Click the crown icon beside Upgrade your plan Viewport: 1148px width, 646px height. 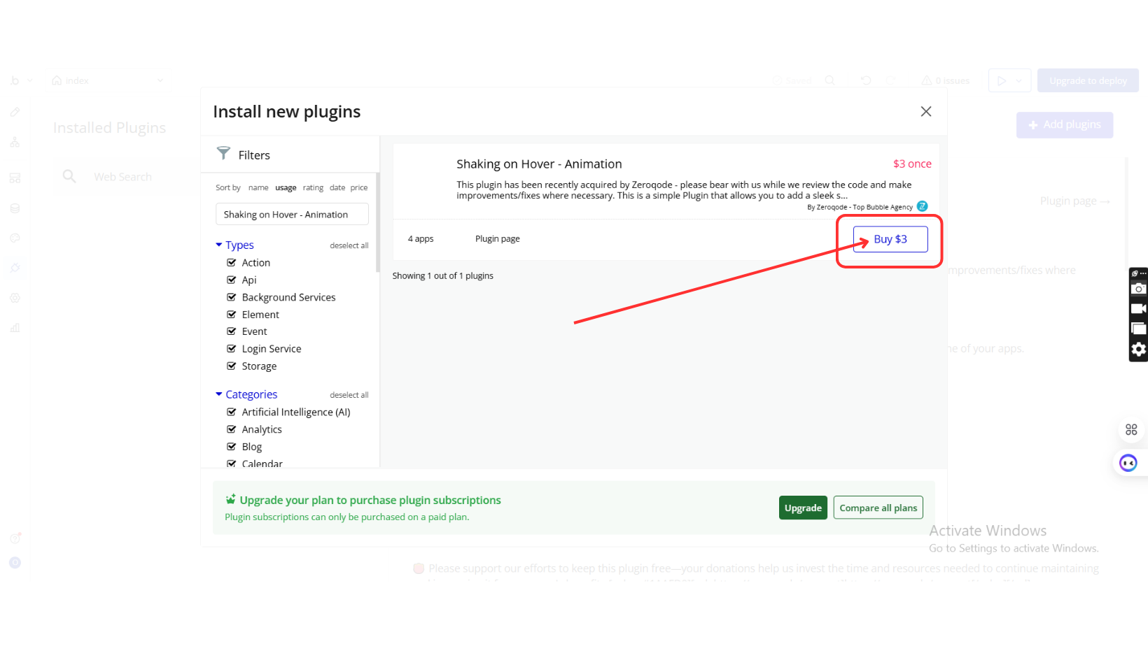coord(230,499)
